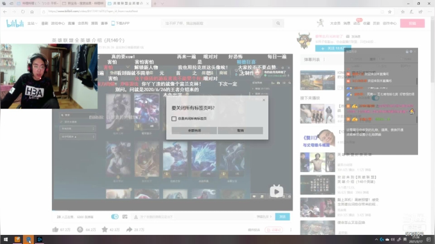Confirm with 全部关闭 dialog button
This screenshot has width=435, height=244.
(x=194, y=130)
